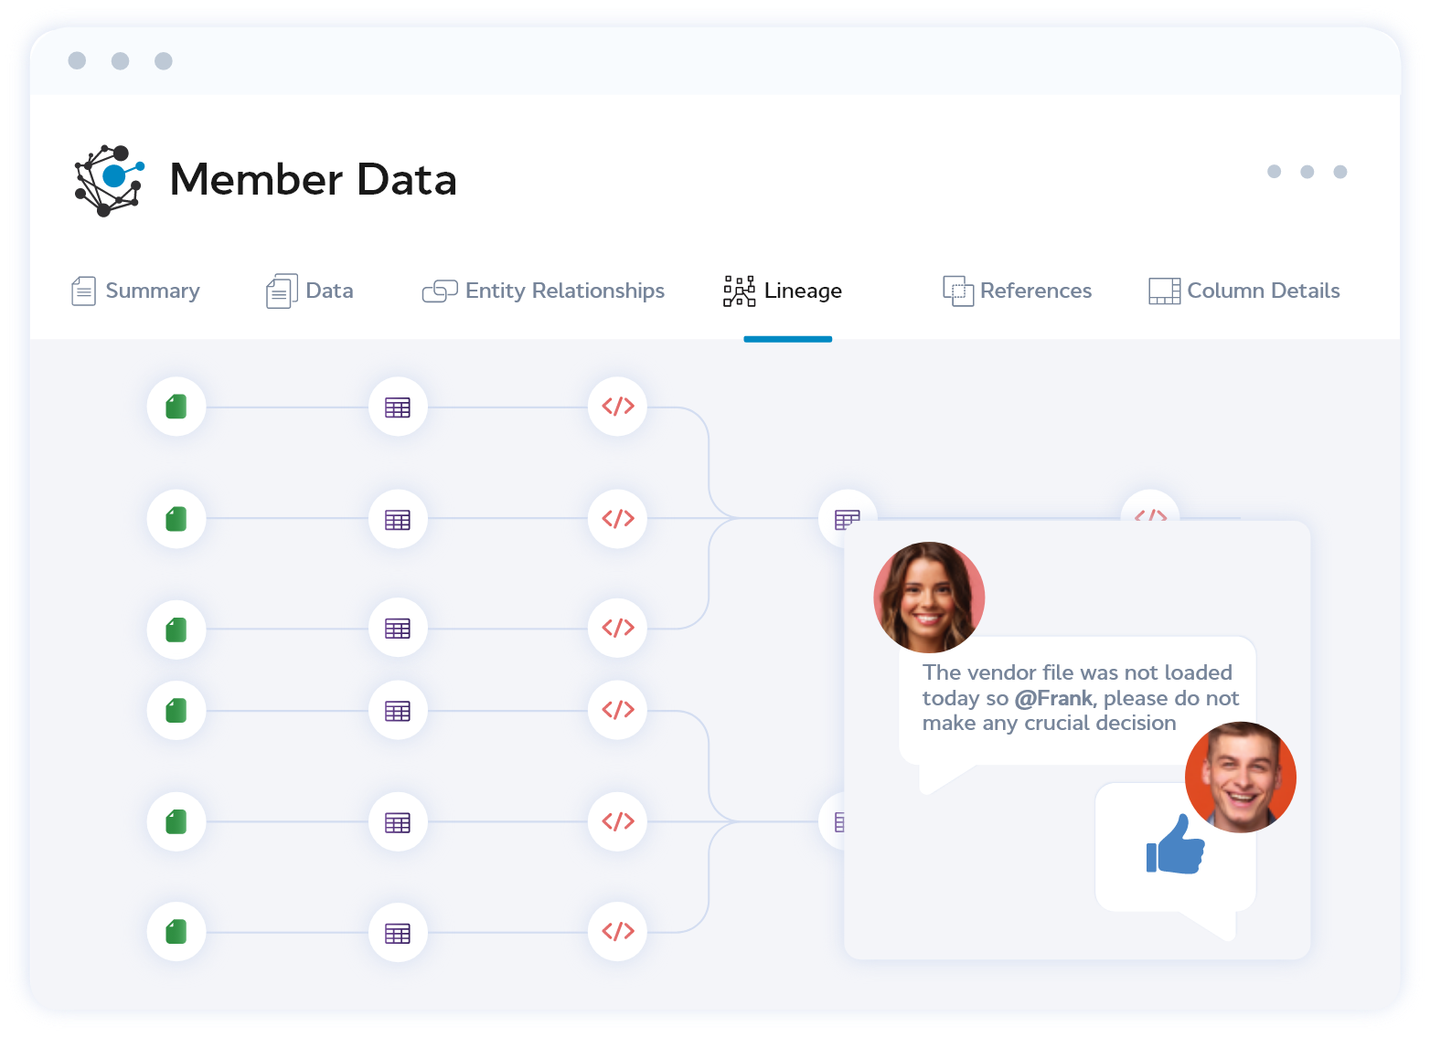
Task: Click the @Frank mention link
Action: pyautogui.click(x=1053, y=697)
